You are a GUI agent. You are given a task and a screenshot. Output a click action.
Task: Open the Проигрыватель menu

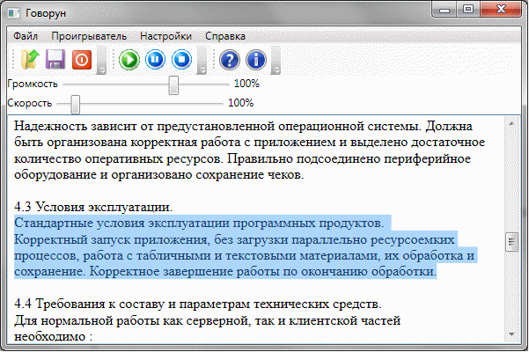[x=89, y=36]
